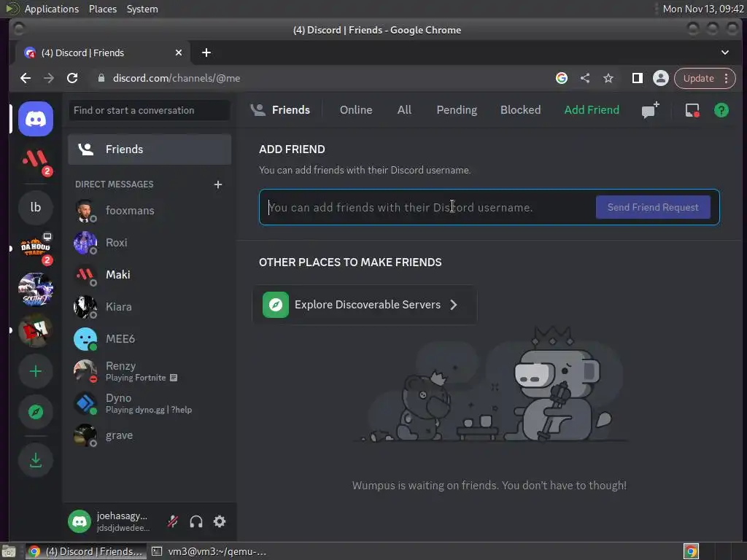This screenshot has width=747, height=560.
Task: Switch to vm3 terminal in taskbar
Action: point(209,551)
